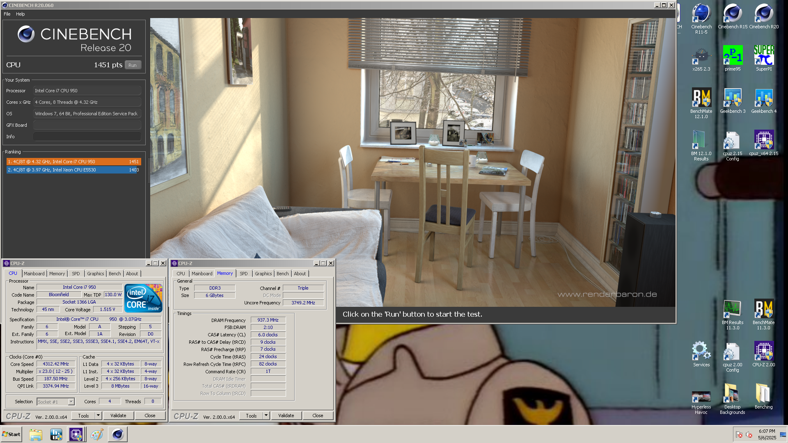The width and height of the screenshot is (788, 443).
Task: Switch to Memory tab in left CPU-Z
Action: 57,274
